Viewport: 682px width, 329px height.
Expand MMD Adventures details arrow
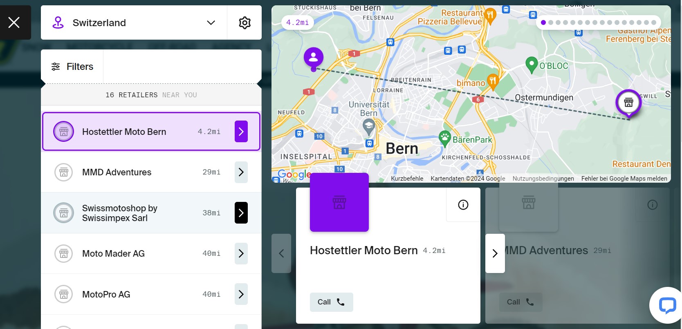(x=241, y=172)
